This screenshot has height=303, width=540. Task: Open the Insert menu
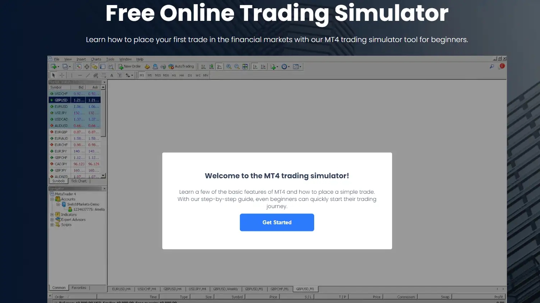(81, 59)
